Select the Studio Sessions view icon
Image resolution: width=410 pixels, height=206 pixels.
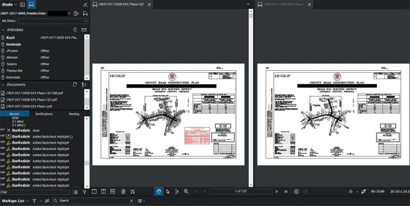[31, 4]
